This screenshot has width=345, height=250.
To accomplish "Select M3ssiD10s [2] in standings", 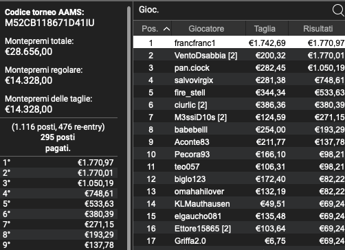I will (239, 117).
